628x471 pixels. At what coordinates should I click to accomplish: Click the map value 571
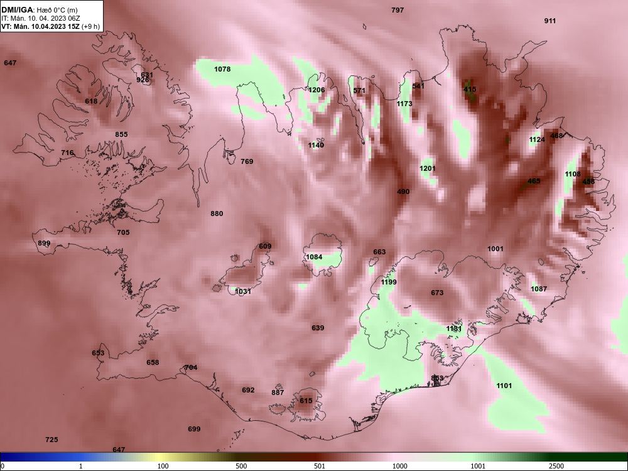(359, 90)
